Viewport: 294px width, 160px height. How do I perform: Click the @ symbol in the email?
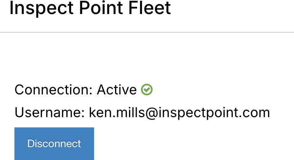[x=152, y=113]
